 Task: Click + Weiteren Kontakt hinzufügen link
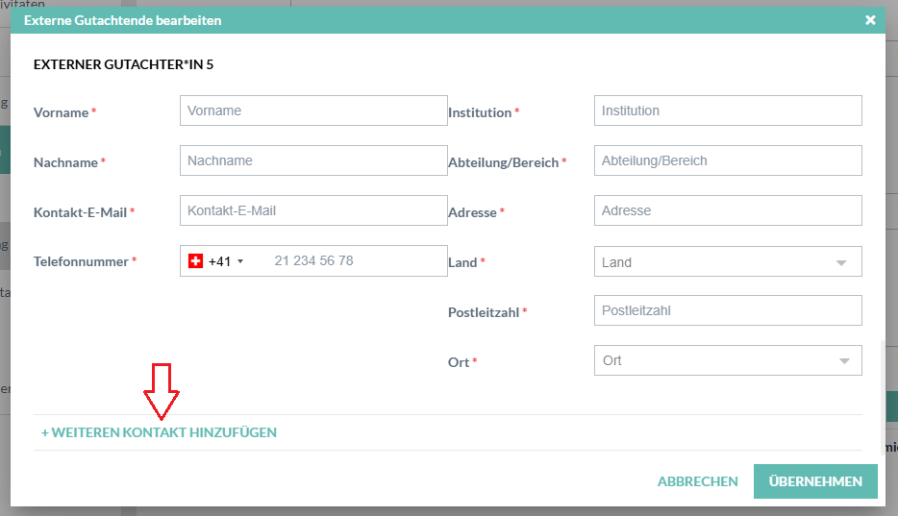point(159,432)
